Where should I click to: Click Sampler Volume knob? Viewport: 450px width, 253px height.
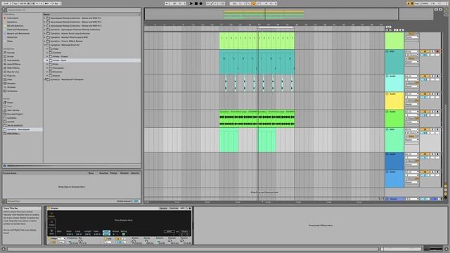click(x=183, y=242)
